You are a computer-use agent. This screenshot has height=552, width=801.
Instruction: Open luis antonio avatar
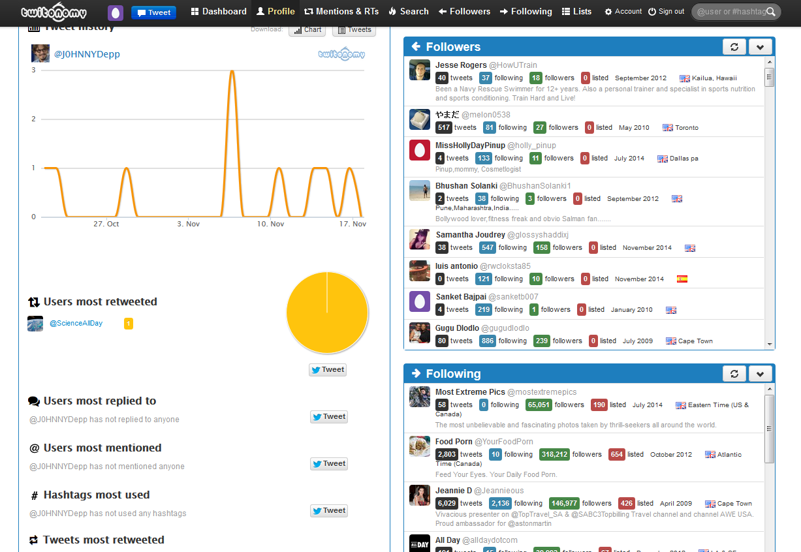point(420,271)
